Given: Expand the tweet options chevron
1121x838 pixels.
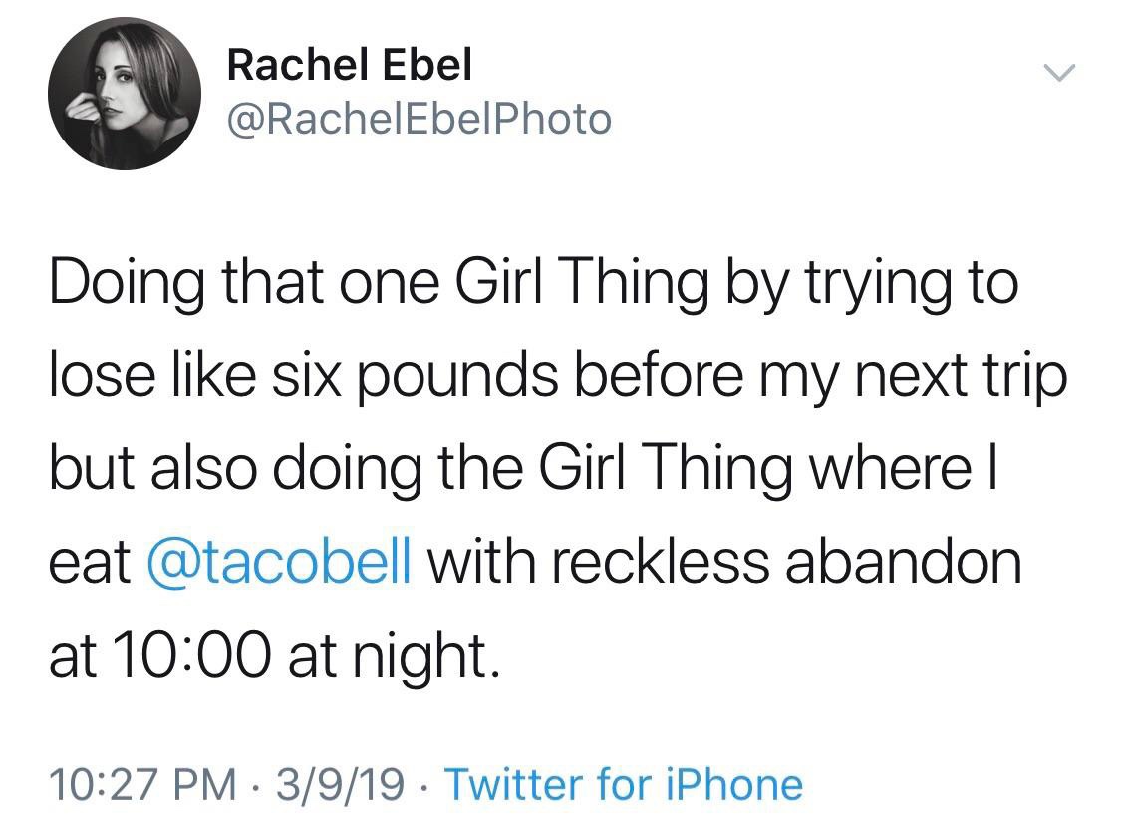Looking at the screenshot, I should point(1057,72).
